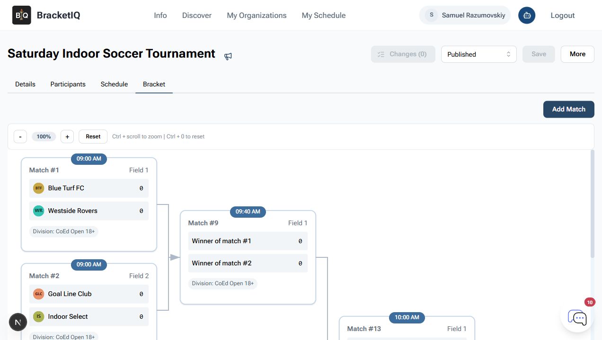Screen dimensions: 602x340
Task: Open the robot assistant icon in header
Action: [527, 15]
